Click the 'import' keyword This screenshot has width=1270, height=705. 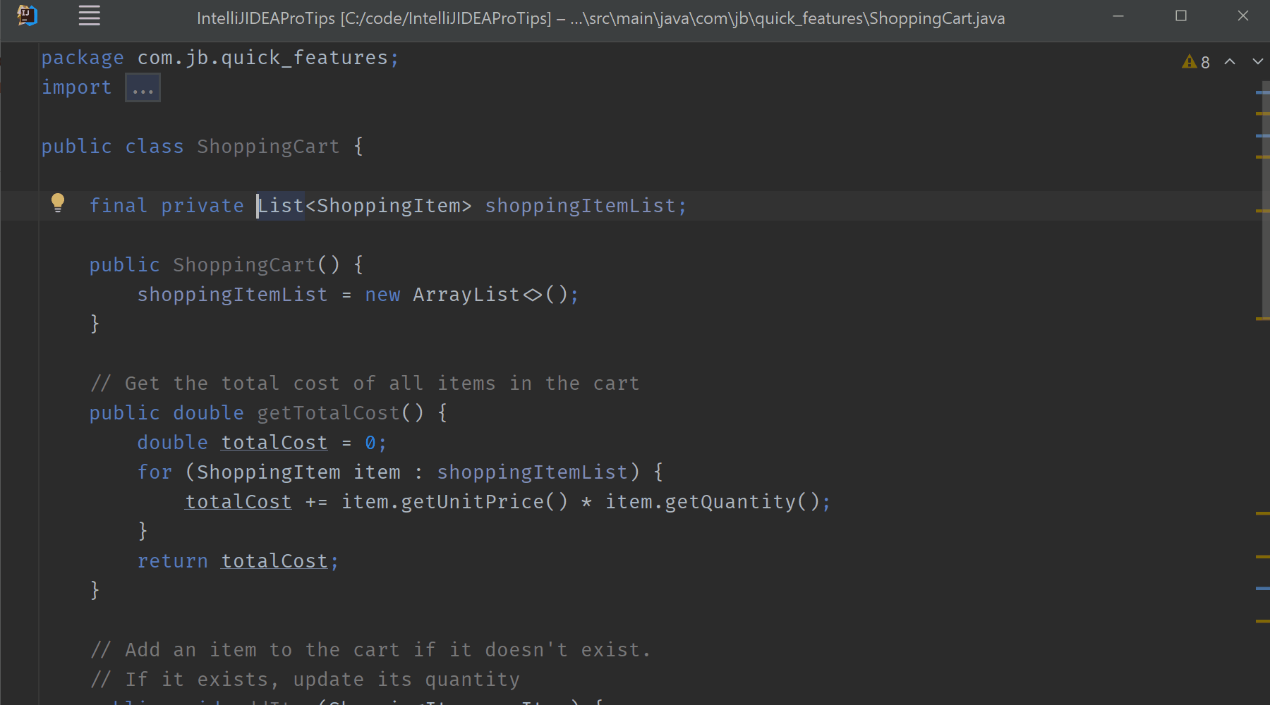(x=76, y=87)
